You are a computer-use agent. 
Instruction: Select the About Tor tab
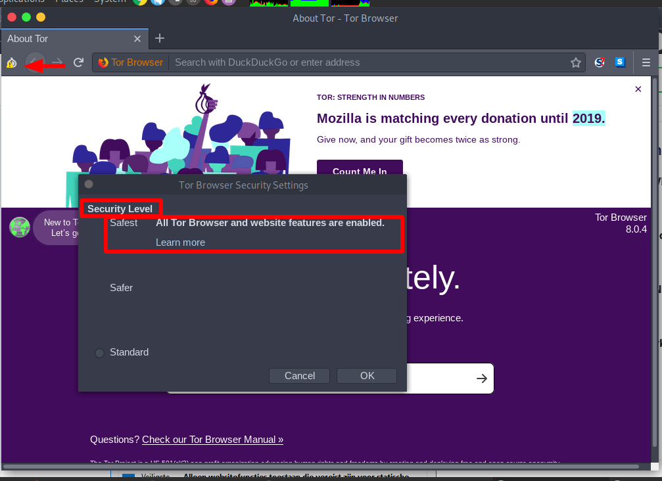pyautogui.click(x=75, y=39)
